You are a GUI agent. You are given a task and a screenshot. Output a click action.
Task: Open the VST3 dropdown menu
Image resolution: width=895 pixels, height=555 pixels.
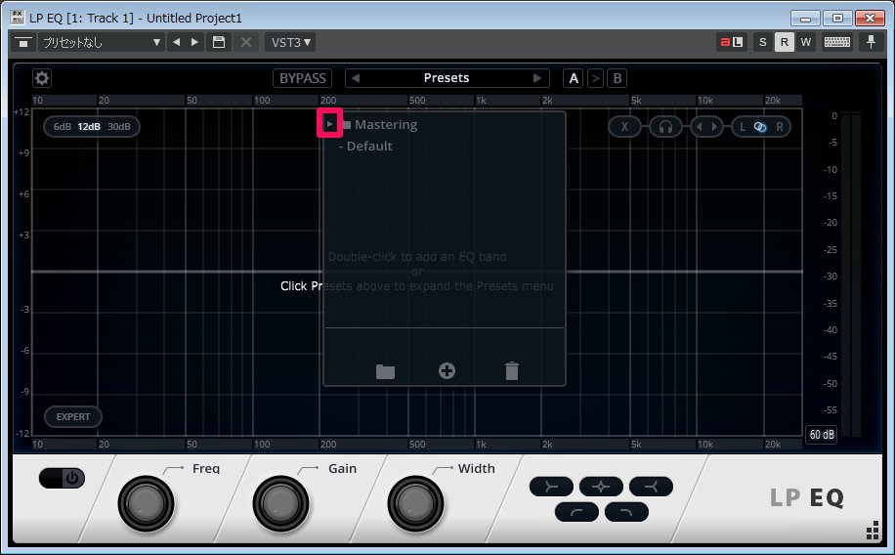coord(289,42)
